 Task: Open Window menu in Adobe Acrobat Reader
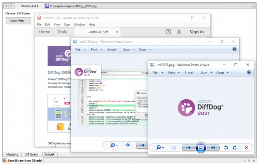tap(79, 24)
